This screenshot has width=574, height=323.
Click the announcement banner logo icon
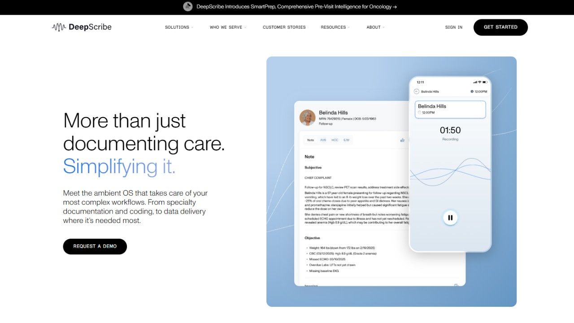[188, 7]
